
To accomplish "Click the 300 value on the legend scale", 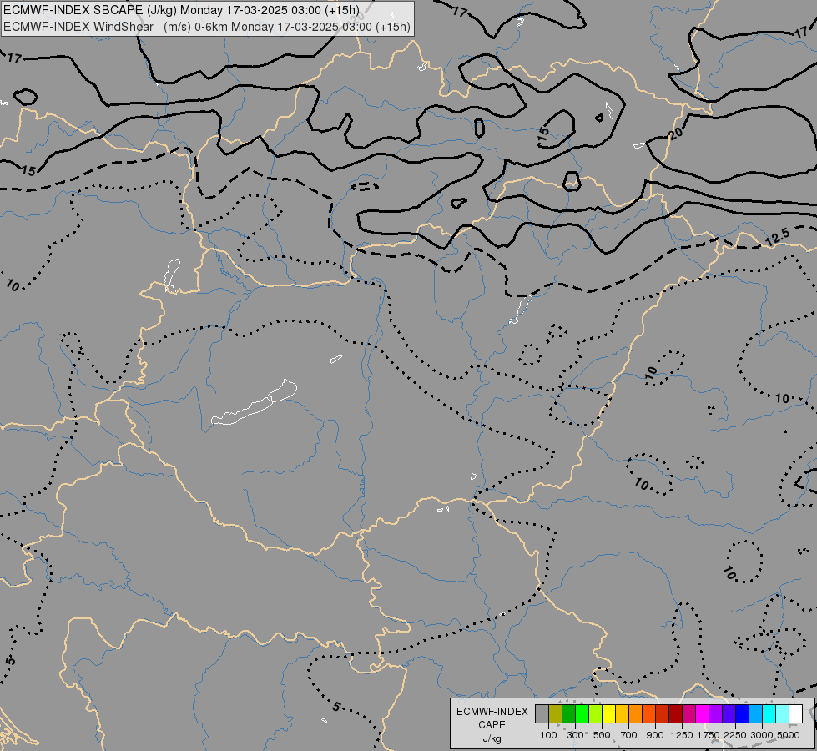I will pos(575,735).
